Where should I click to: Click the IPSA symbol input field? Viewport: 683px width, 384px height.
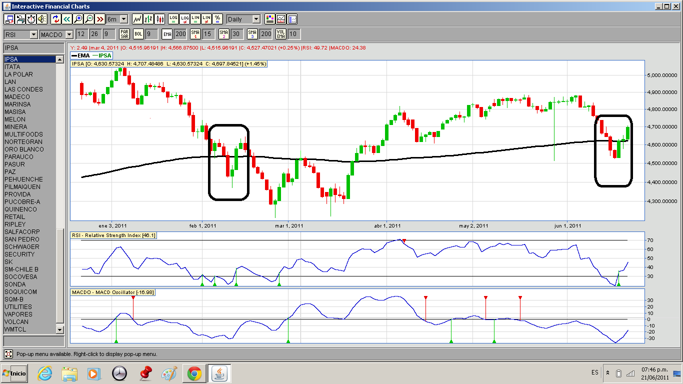point(34,48)
